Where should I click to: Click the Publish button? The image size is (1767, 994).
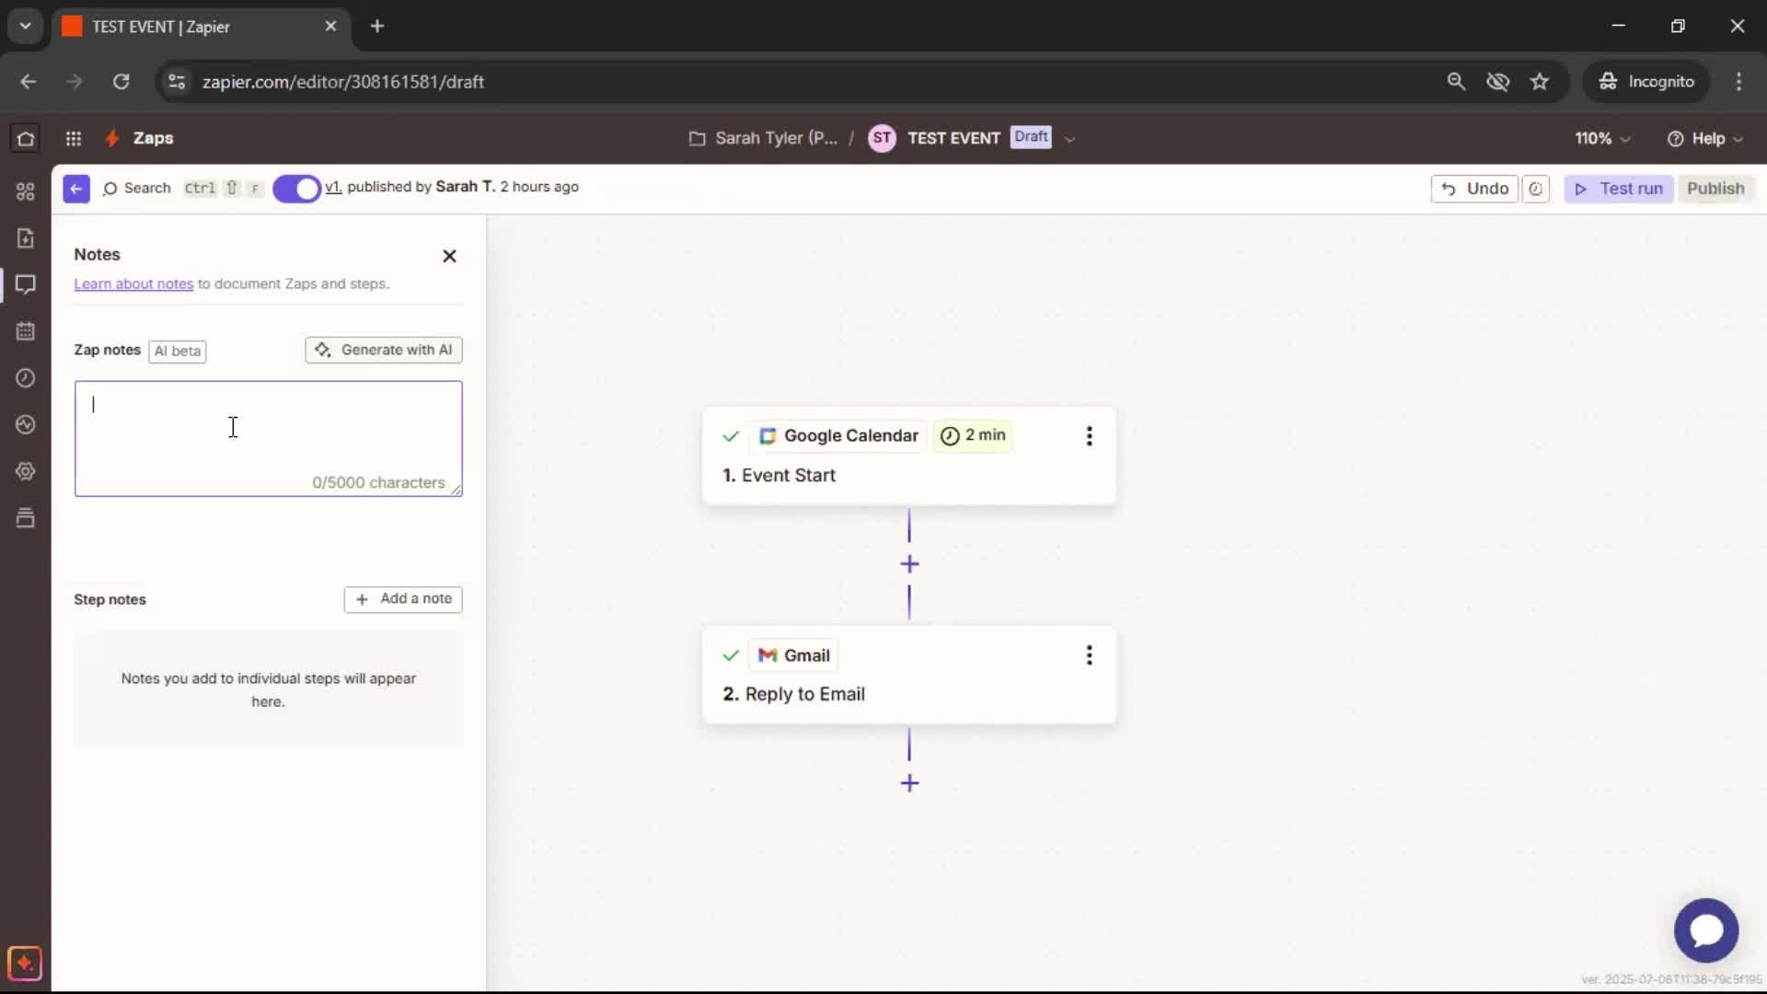point(1715,189)
